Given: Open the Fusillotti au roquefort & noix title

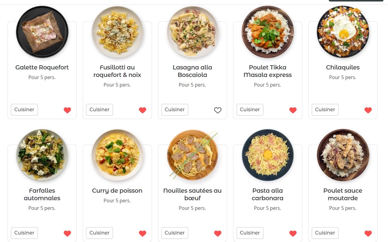Looking at the screenshot, I should pos(117,71).
